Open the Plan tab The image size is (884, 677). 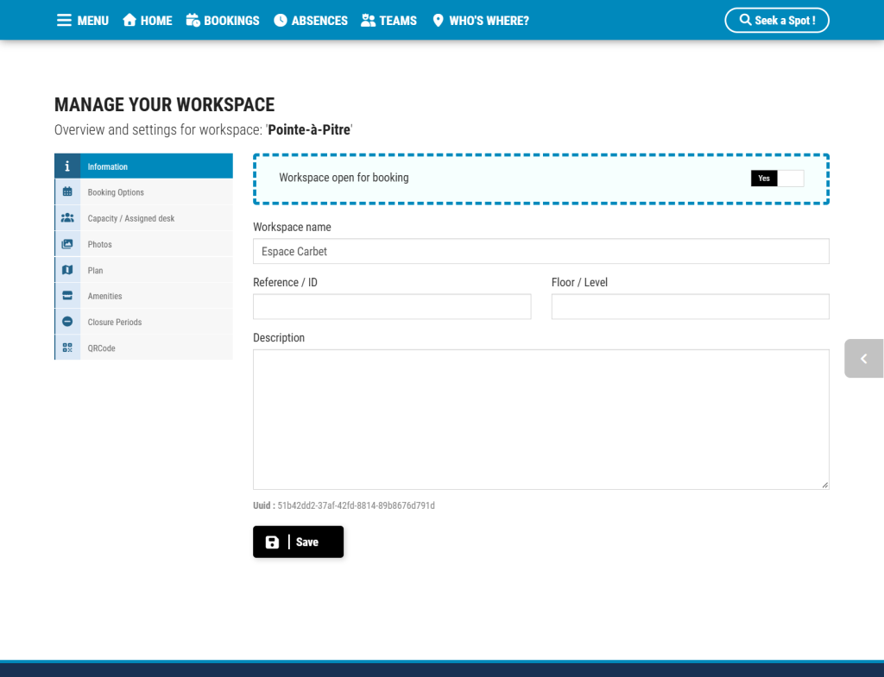[144, 270]
